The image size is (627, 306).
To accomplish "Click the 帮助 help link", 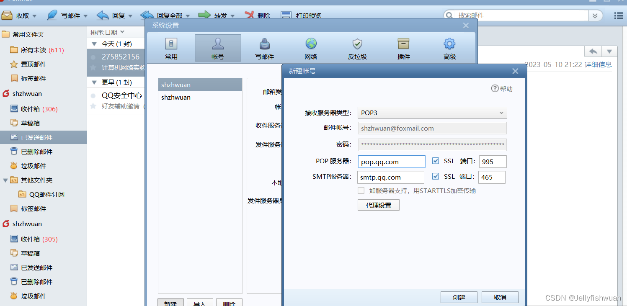I will pos(502,89).
